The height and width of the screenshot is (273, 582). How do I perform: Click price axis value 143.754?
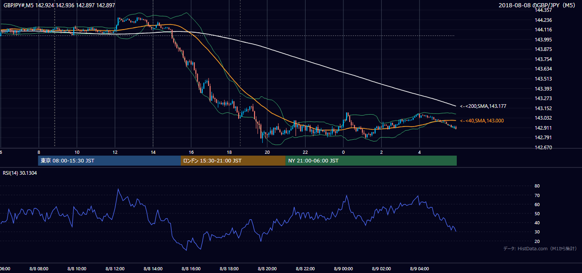click(x=543, y=59)
